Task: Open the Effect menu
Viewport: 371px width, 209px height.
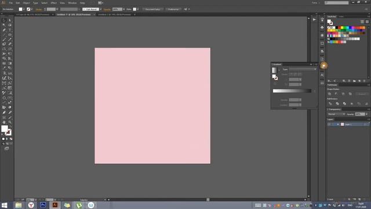Action: [54, 3]
